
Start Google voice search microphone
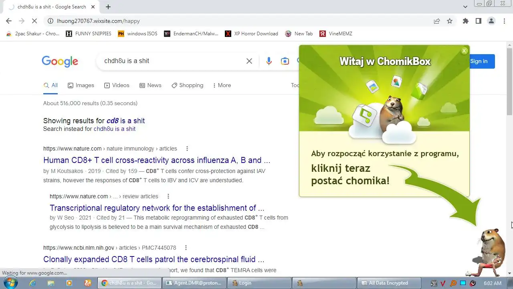coord(269,61)
